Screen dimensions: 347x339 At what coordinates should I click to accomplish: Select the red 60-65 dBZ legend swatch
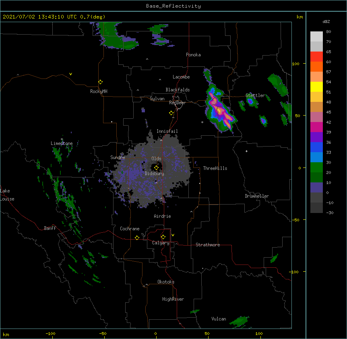tap(316, 57)
